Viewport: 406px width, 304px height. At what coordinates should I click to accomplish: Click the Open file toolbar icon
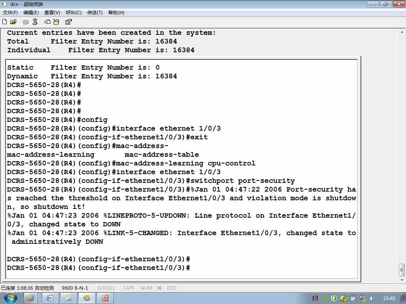coord(13,22)
